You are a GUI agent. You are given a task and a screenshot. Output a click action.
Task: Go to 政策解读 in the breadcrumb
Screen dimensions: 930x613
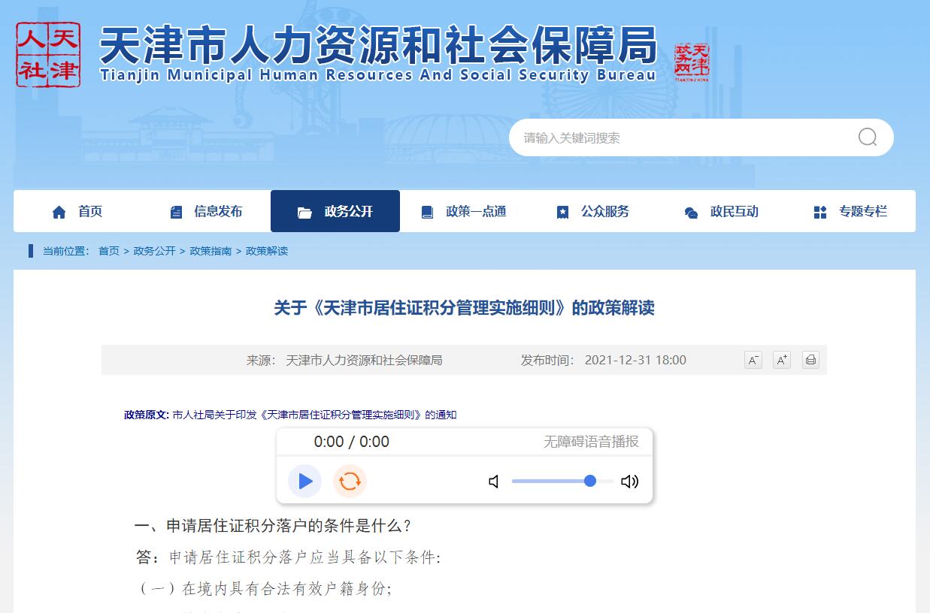267,251
